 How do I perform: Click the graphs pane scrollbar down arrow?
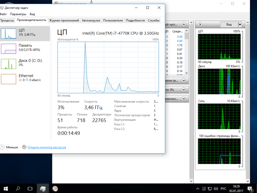248,181
